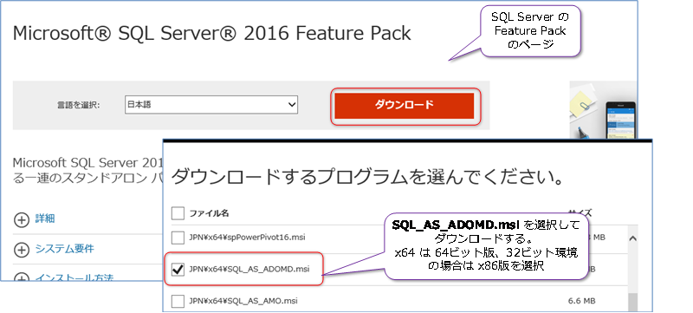
Task: Click the ダウンロードするプログラムを選んでください heading
Action: [367, 177]
